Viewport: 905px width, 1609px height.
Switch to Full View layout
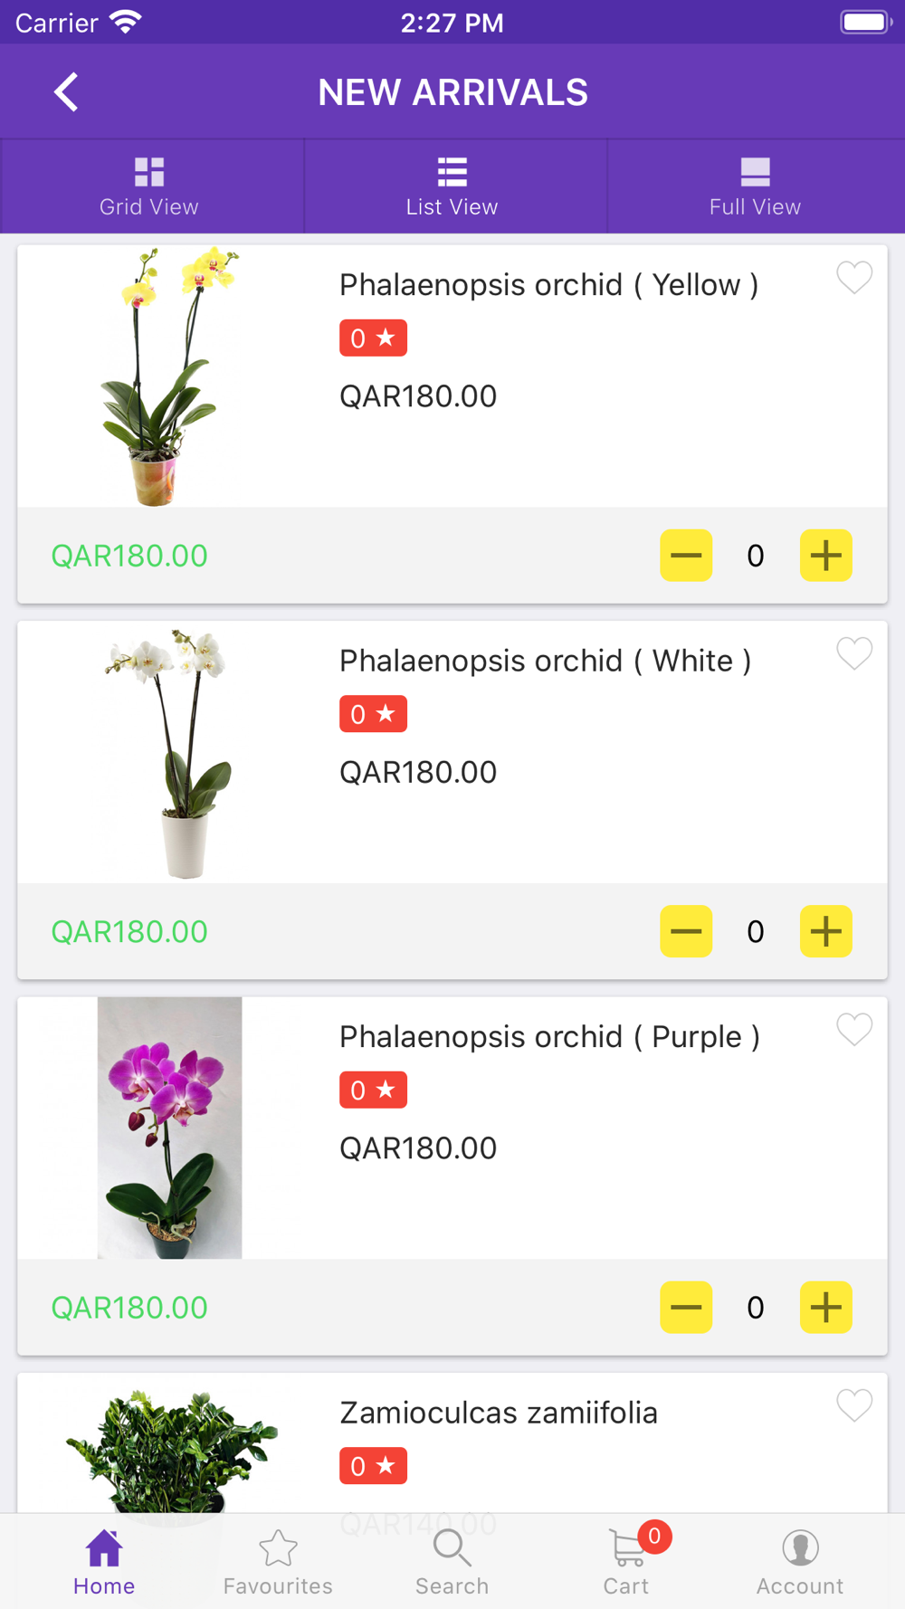click(x=755, y=186)
